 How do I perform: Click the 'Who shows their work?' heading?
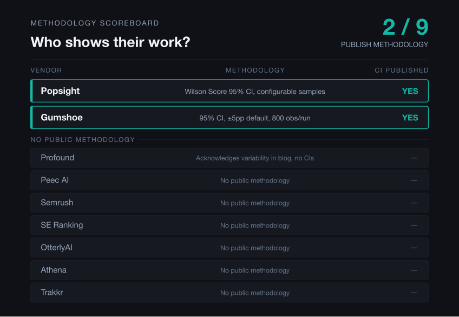110,42
